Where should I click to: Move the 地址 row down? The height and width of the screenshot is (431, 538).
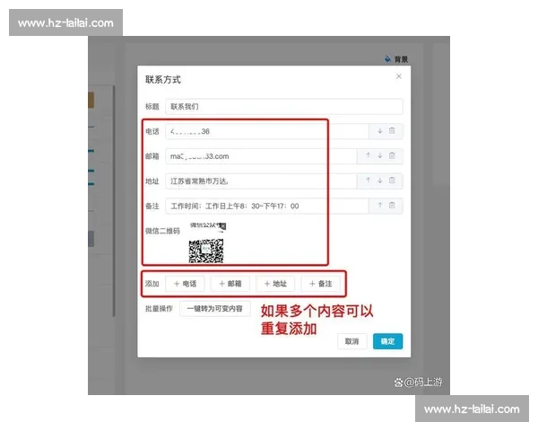coord(380,180)
